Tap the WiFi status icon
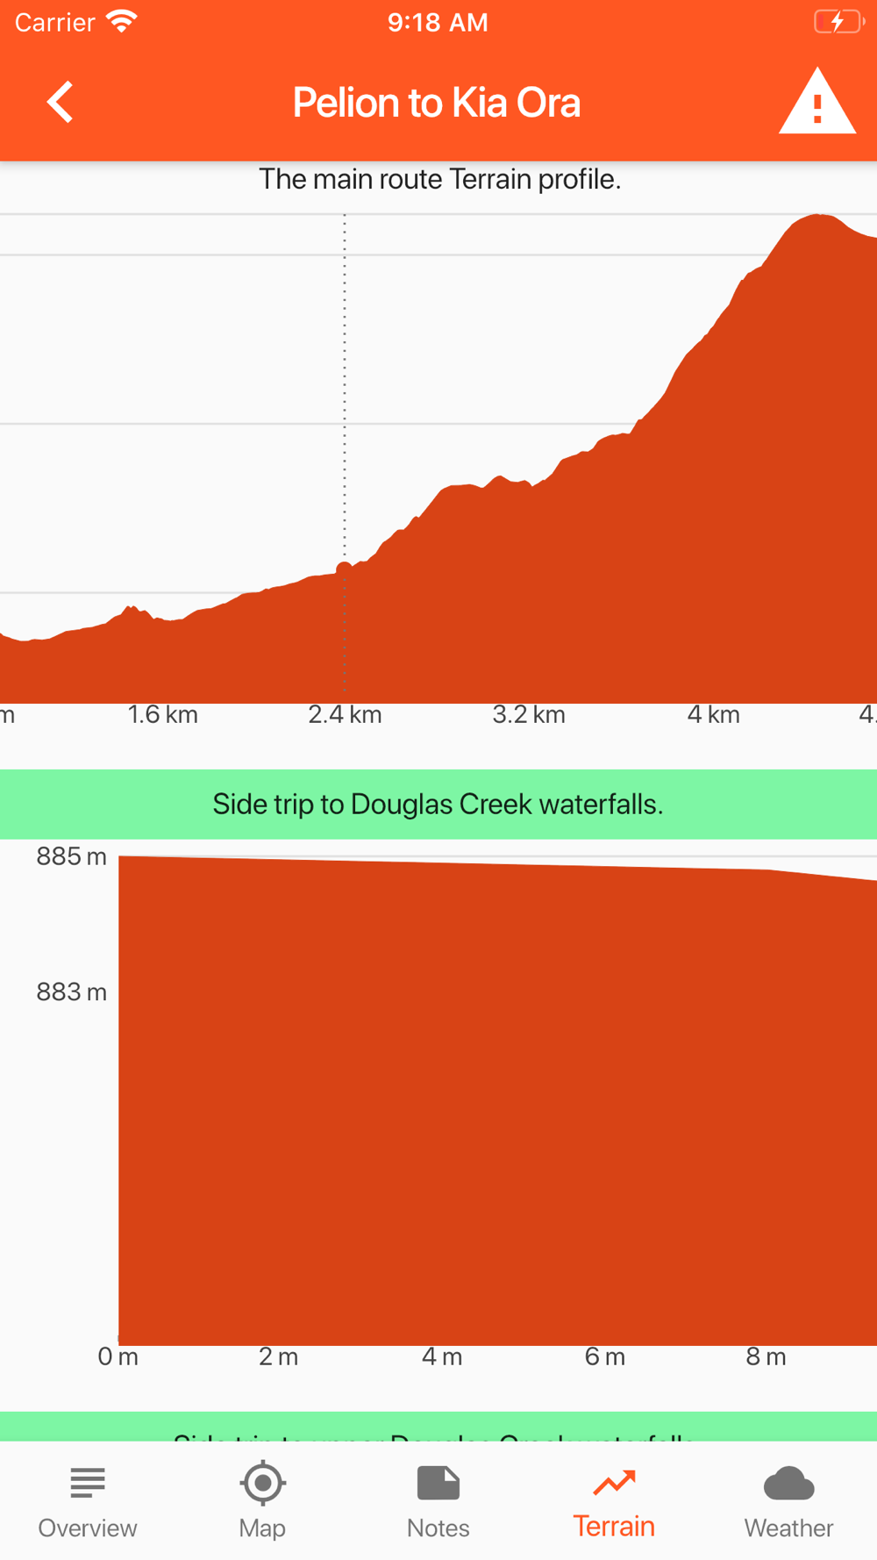877x1560 pixels. point(122,21)
